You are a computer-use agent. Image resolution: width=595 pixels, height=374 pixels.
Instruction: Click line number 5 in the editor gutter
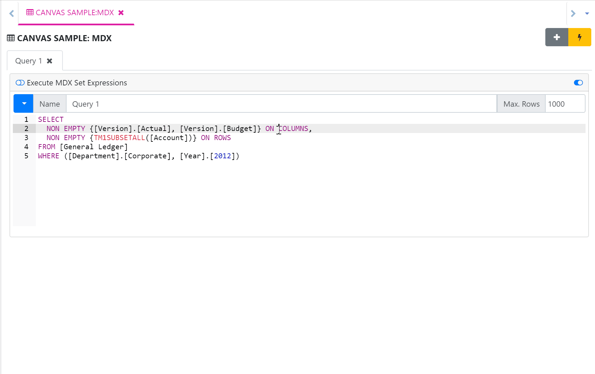[x=26, y=156]
